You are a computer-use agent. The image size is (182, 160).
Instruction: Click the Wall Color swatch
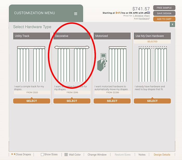click(66, 155)
